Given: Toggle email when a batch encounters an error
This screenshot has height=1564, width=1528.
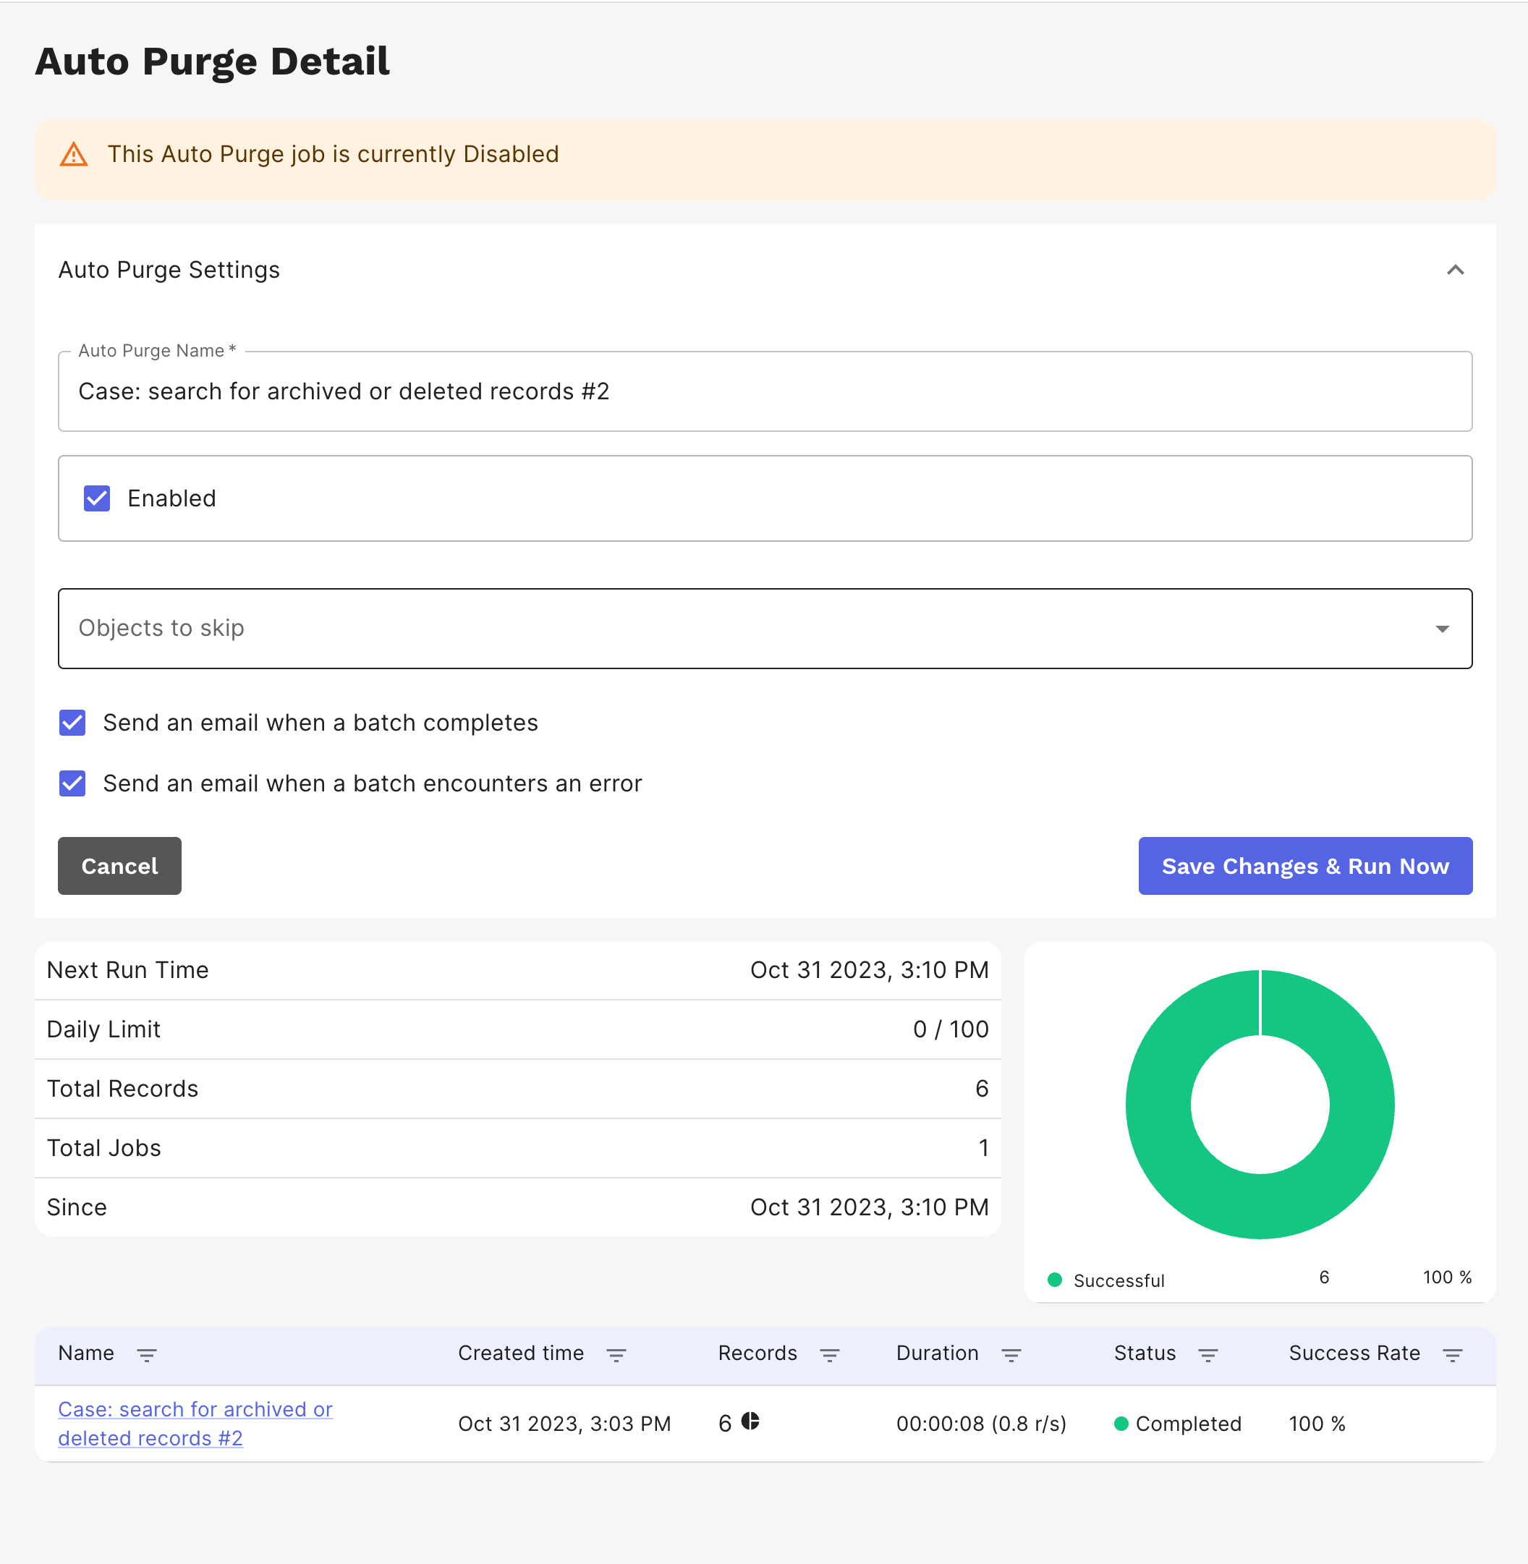Looking at the screenshot, I should coord(72,783).
